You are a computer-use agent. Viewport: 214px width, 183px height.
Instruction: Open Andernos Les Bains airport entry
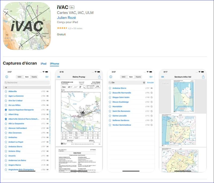click(26, 160)
